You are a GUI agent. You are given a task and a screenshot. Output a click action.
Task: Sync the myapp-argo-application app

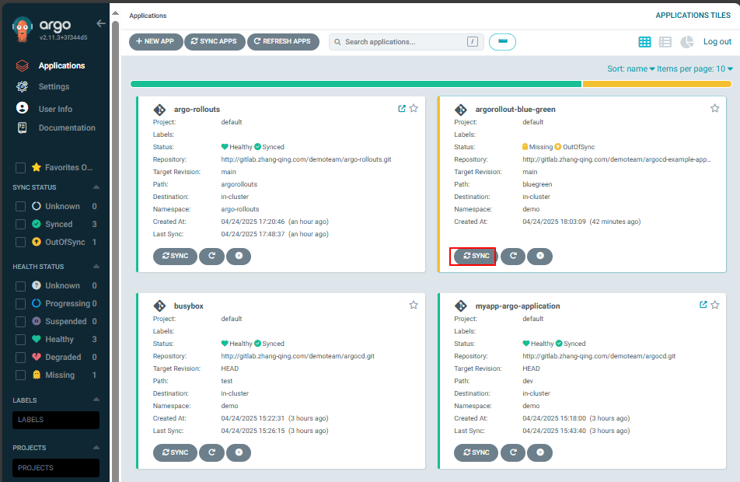pos(476,452)
